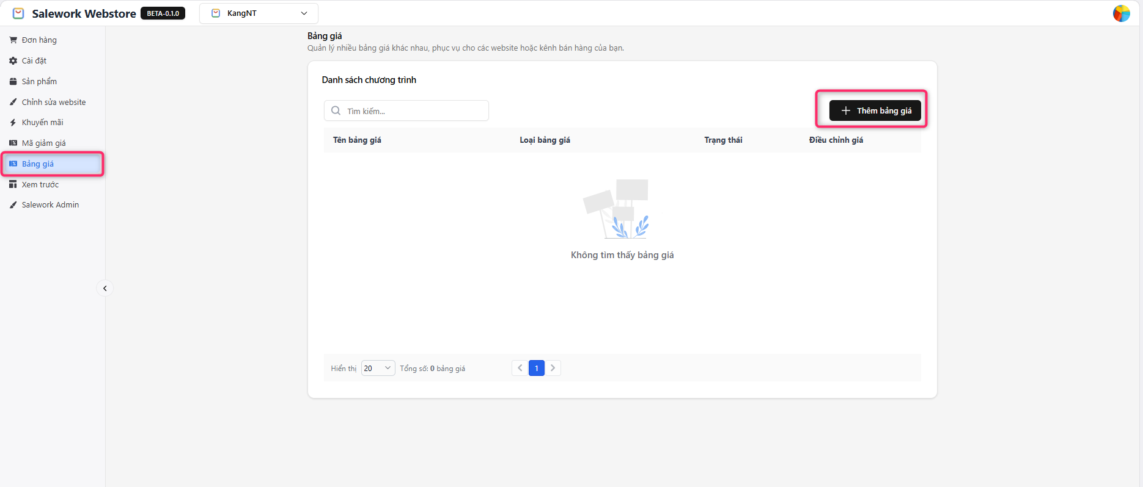Open the user avatar in top-right corner
The image size is (1143, 487).
(1121, 13)
